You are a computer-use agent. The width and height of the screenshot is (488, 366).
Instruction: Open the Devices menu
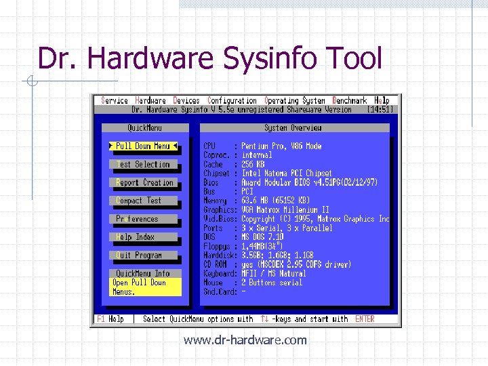click(x=186, y=100)
